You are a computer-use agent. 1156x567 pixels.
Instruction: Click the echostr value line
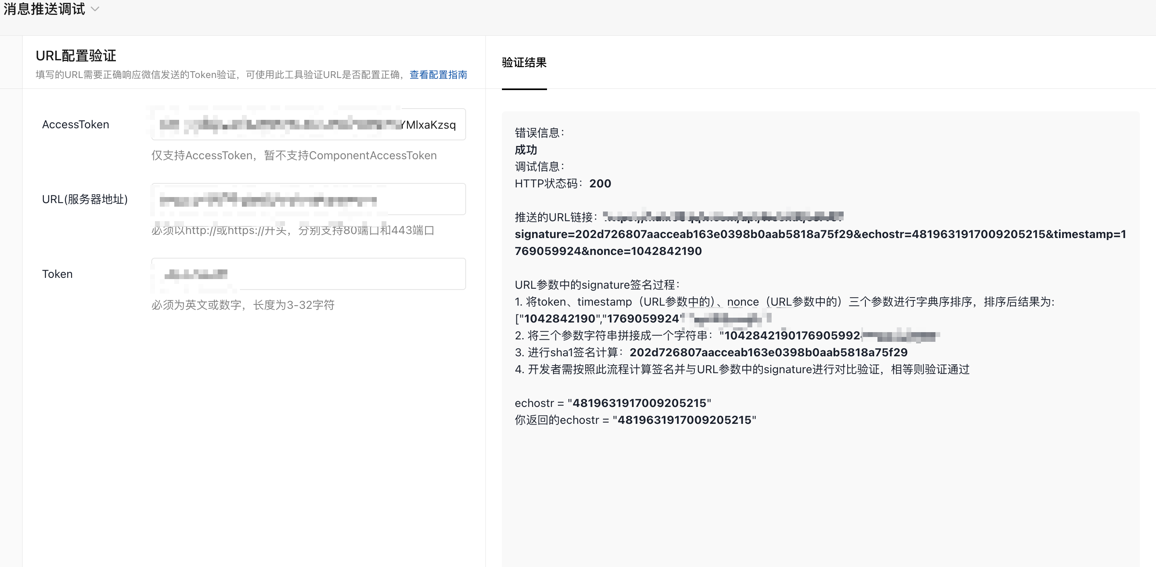coord(613,403)
